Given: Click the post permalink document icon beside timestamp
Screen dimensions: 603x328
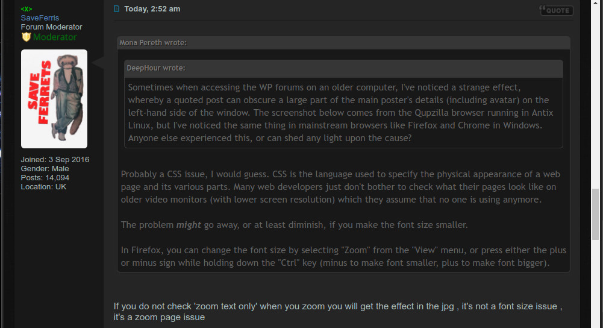Looking at the screenshot, I should (116, 8).
